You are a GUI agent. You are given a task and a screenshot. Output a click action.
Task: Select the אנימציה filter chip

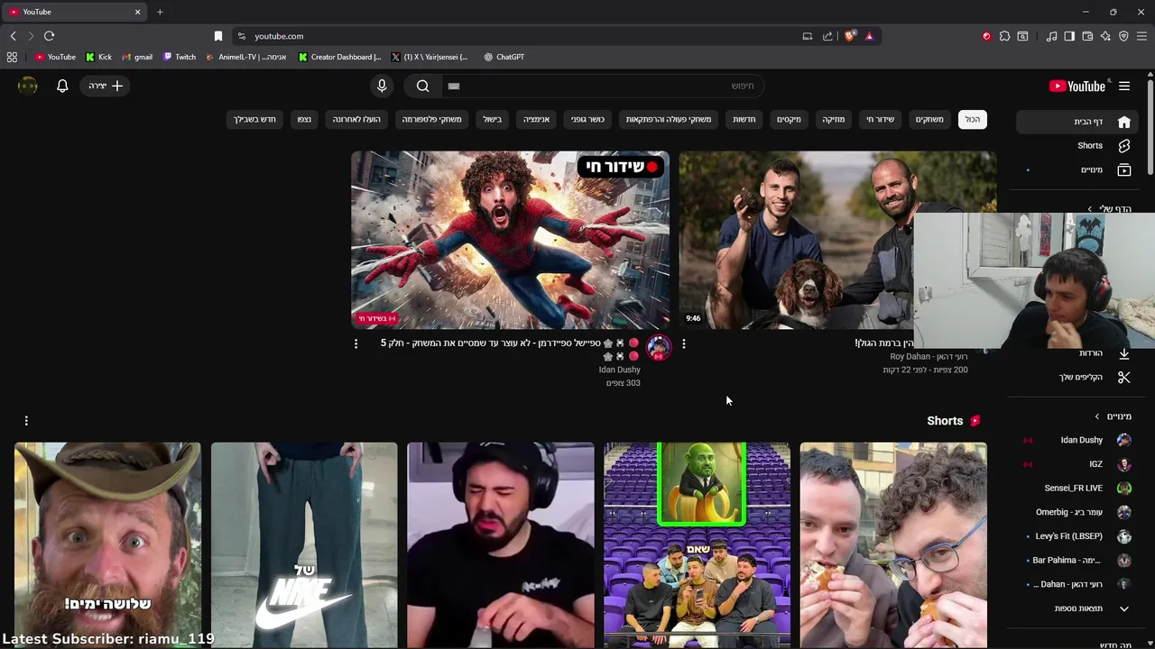(536, 119)
